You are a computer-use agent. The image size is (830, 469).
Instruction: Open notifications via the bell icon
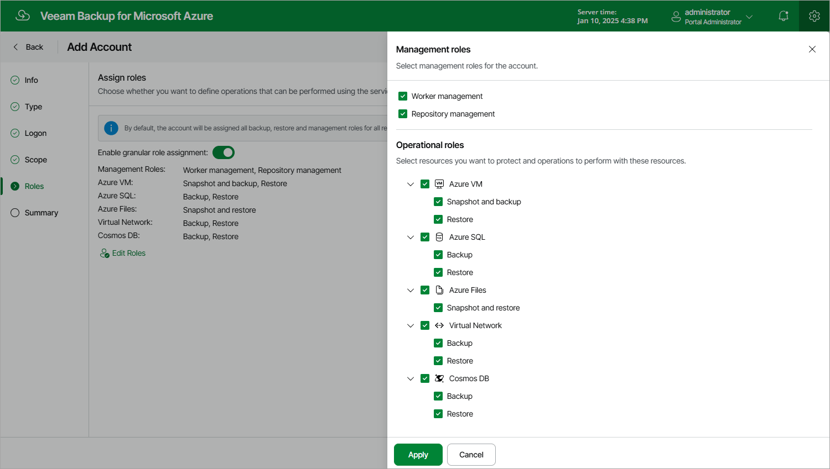click(783, 16)
